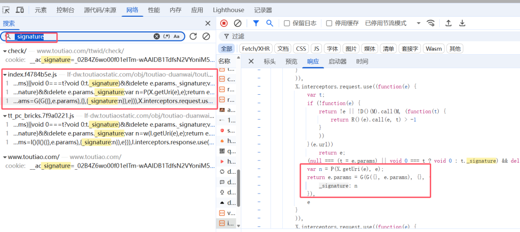Viewport: 520px width, 232px height.
Task: Enable the 保留日志 checkbox
Action: point(287,23)
